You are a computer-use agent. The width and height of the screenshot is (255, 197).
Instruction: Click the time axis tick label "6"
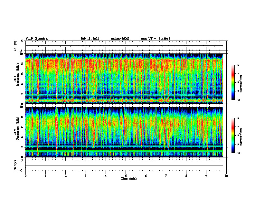point(146,176)
